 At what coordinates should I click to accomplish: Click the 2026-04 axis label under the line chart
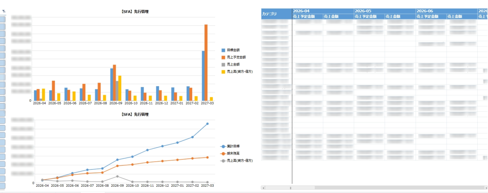click(x=42, y=186)
